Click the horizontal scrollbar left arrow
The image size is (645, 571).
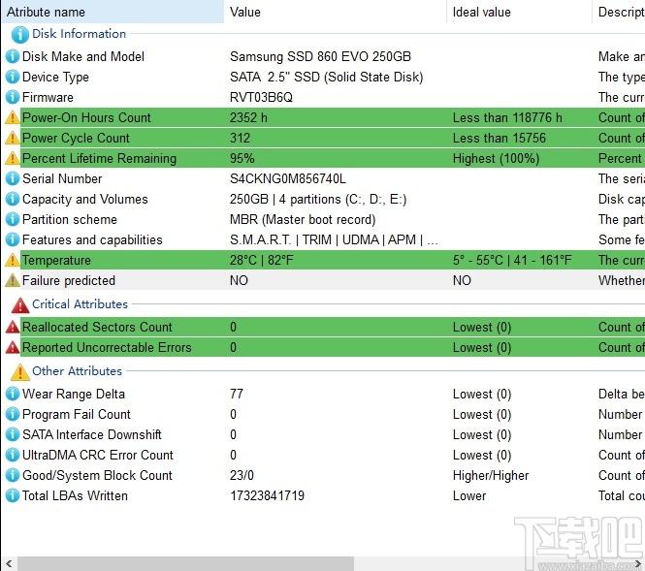pos(9,563)
